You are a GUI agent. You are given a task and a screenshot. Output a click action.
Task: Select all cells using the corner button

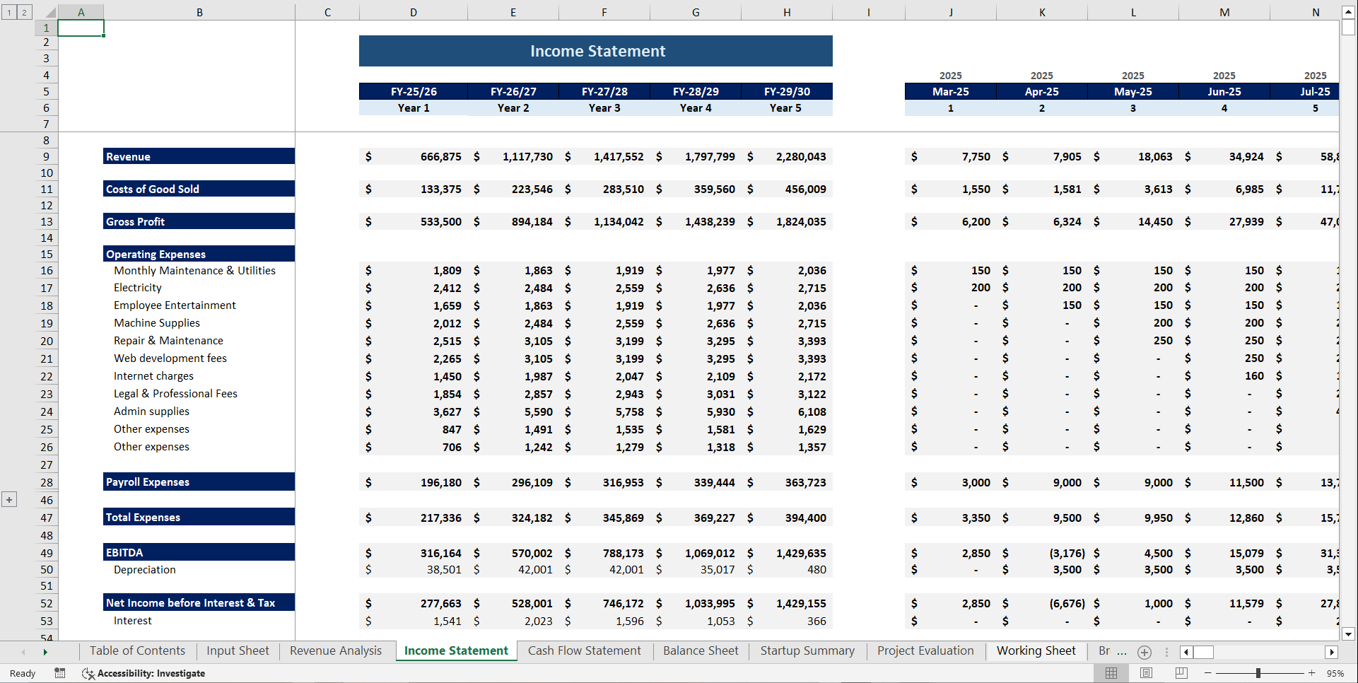tap(49, 11)
